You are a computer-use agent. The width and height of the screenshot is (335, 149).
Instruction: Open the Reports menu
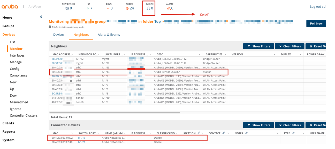[x=9, y=131]
